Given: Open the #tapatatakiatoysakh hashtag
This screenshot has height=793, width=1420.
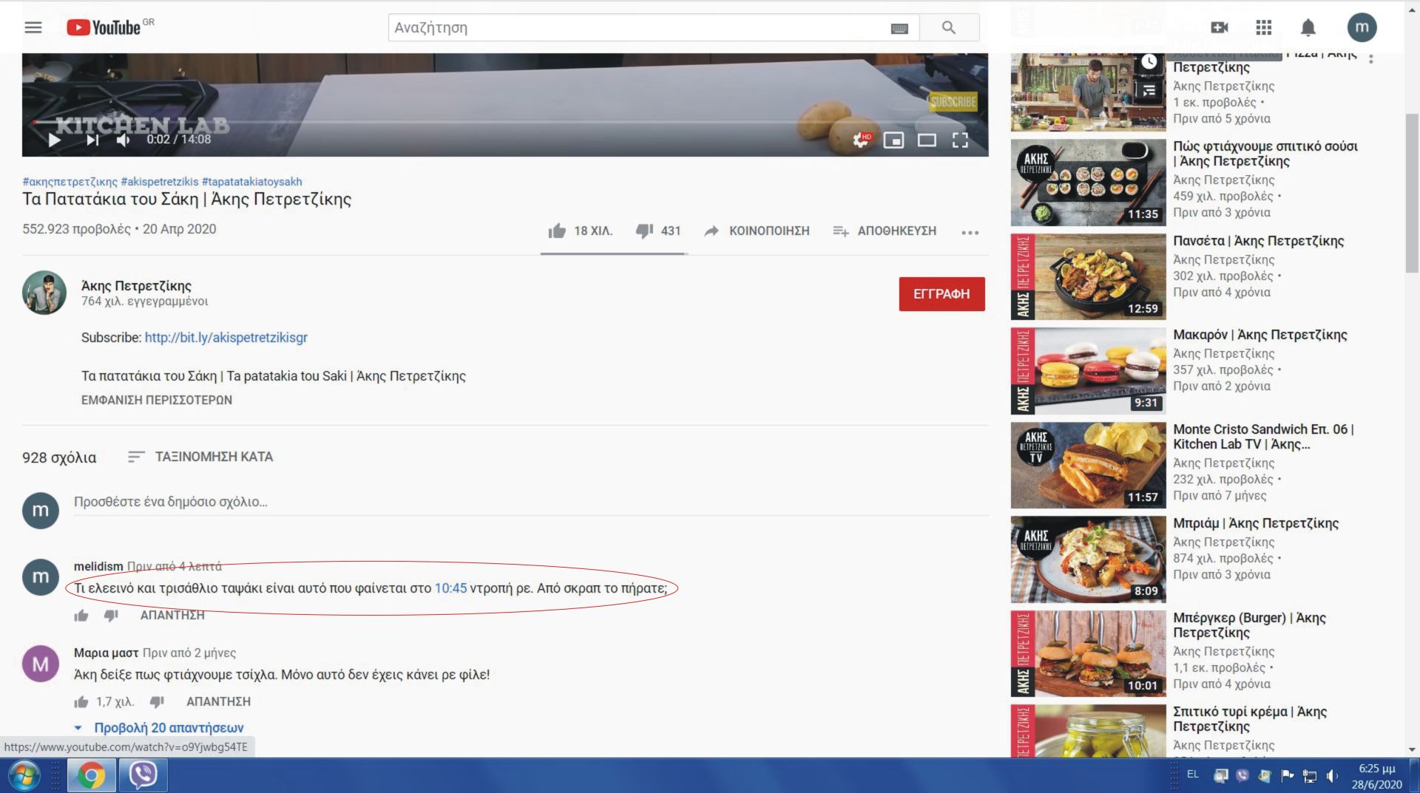Looking at the screenshot, I should [251, 181].
